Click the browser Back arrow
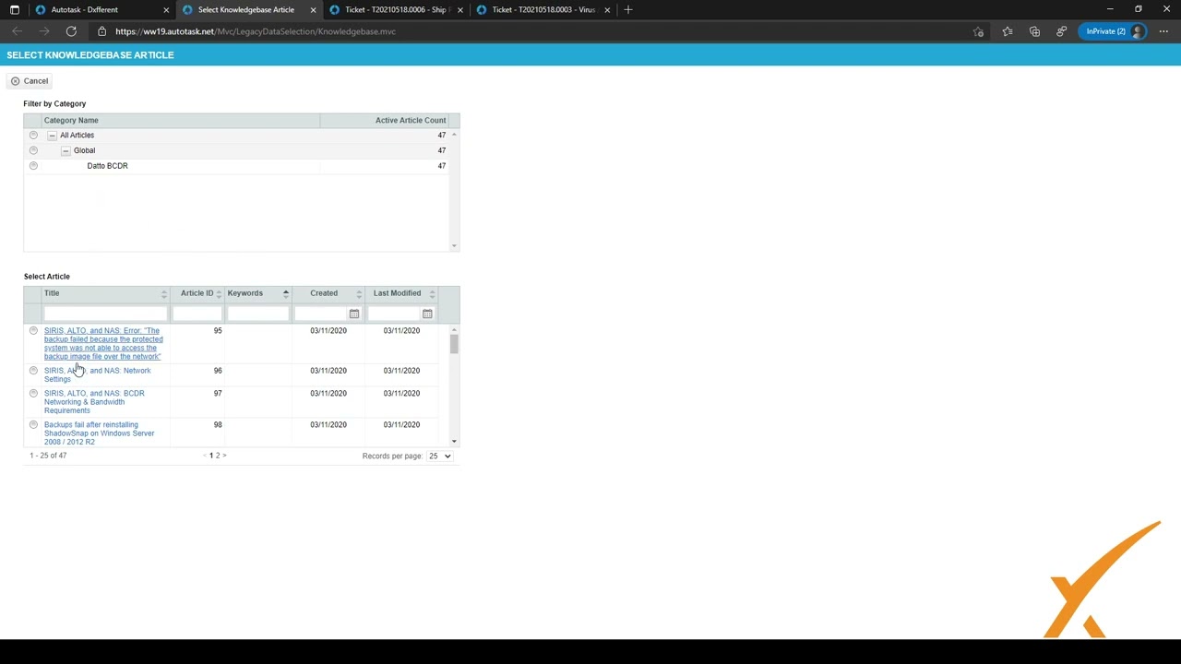Screen dimensions: 1181x664 coord(17,31)
